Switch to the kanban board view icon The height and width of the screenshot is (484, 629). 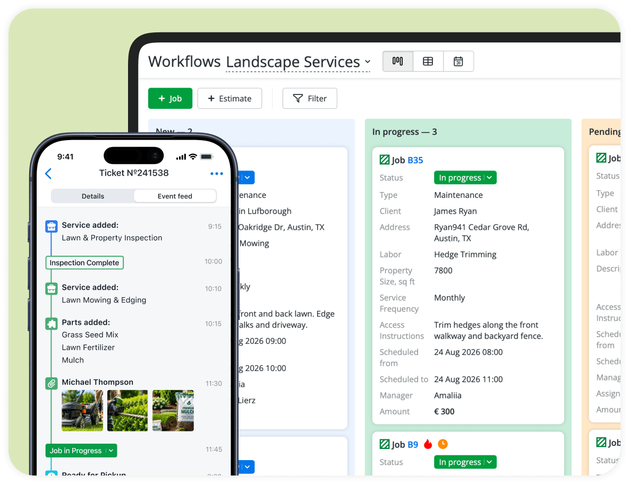pyautogui.click(x=397, y=62)
